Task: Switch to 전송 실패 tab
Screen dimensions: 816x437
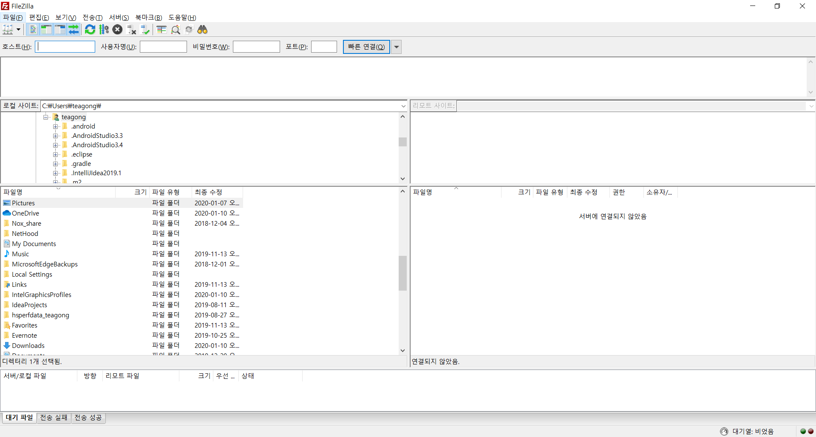Action: [54, 417]
